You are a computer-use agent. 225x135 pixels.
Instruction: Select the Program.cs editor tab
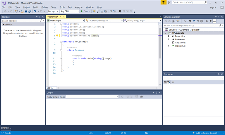coord(52,17)
